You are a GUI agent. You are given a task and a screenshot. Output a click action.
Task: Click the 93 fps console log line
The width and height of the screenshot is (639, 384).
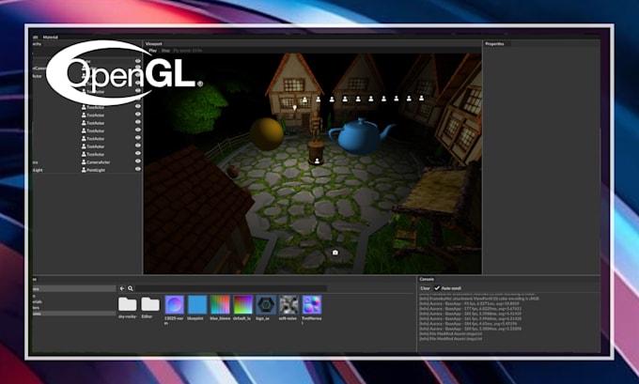[469, 303]
